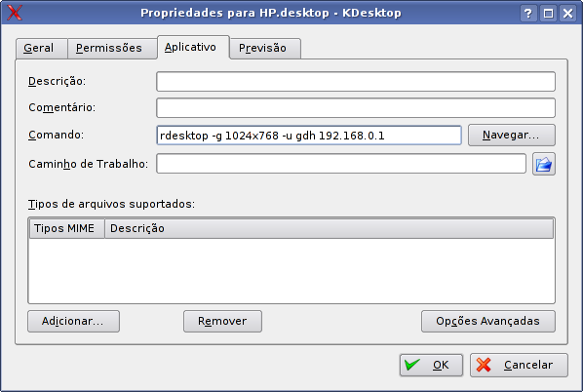Image resolution: width=583 pixels, height=392 pixels.
Task: Click the Remover button
Action: [x=222, y=322]
